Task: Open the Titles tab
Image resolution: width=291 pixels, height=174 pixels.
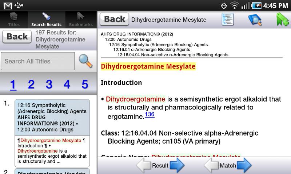Action: [x=14, y=20]
